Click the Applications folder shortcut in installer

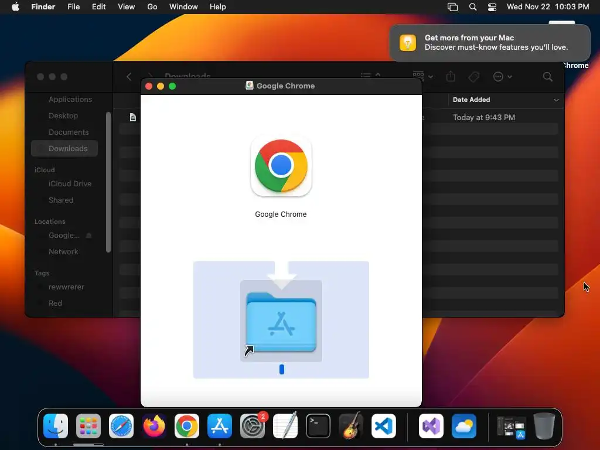click(x=281, y=322)
